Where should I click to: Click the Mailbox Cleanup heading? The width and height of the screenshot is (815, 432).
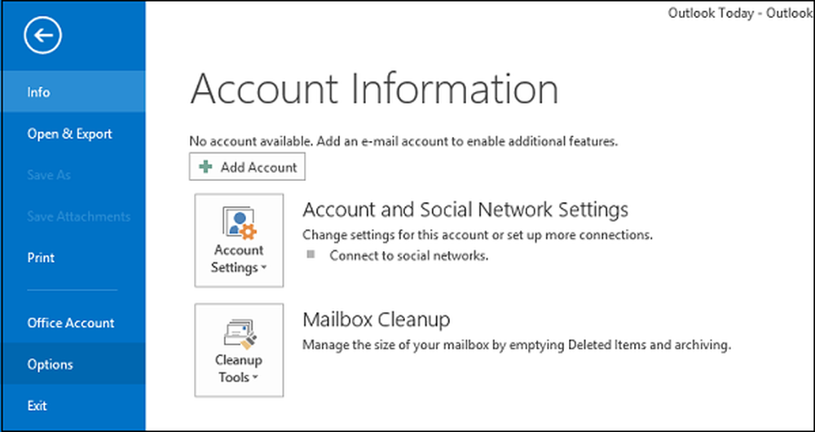tap(377, 320)
